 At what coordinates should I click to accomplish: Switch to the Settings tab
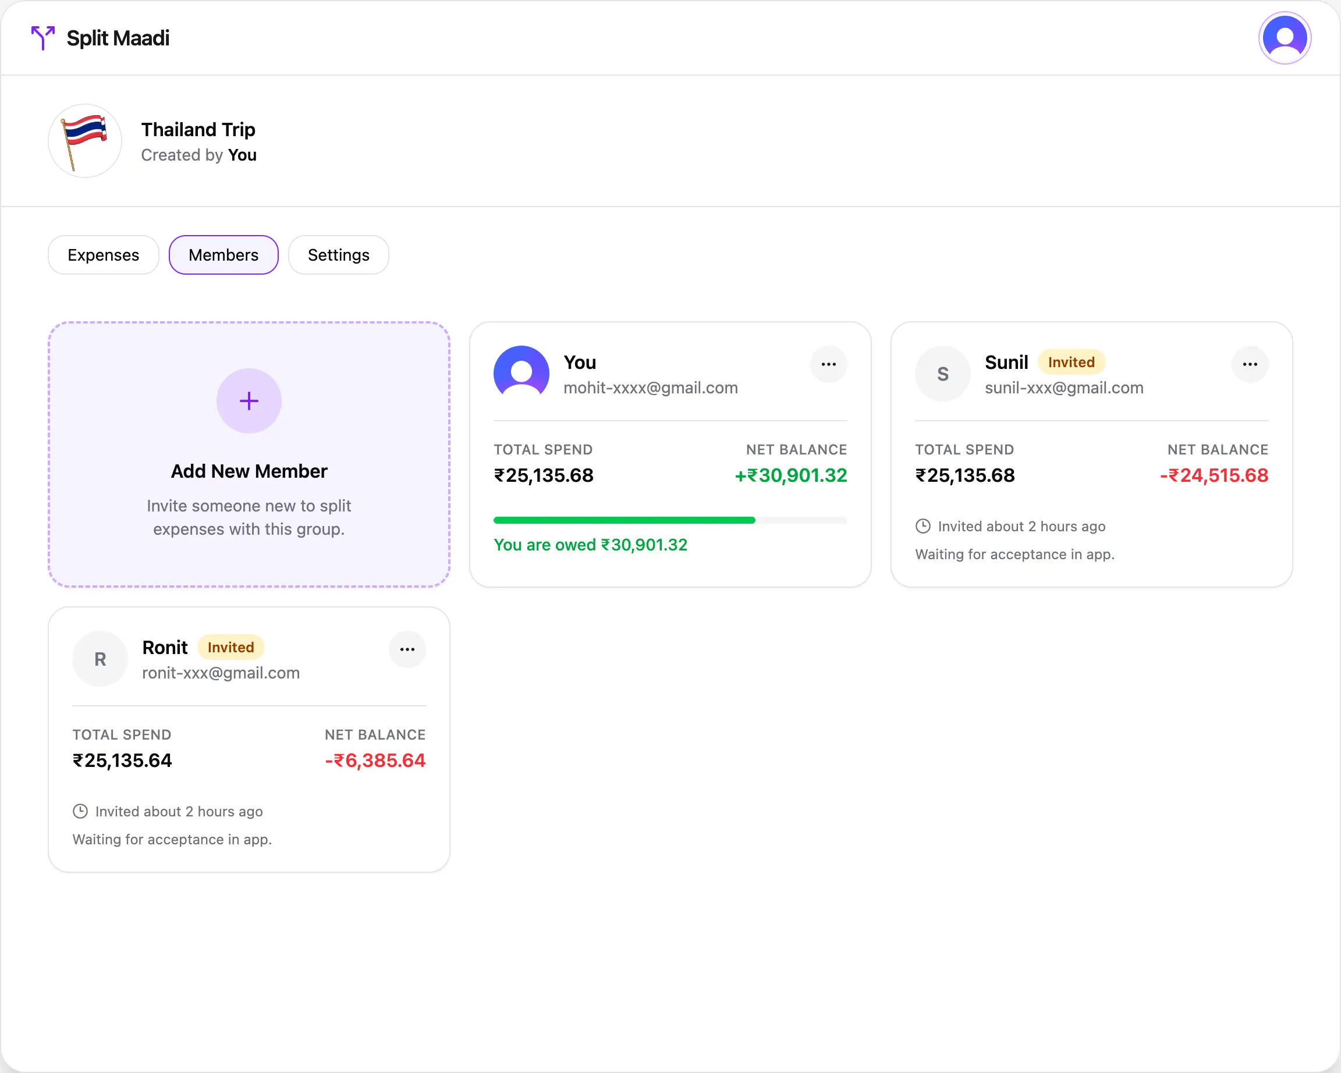(x=338, y=255)
